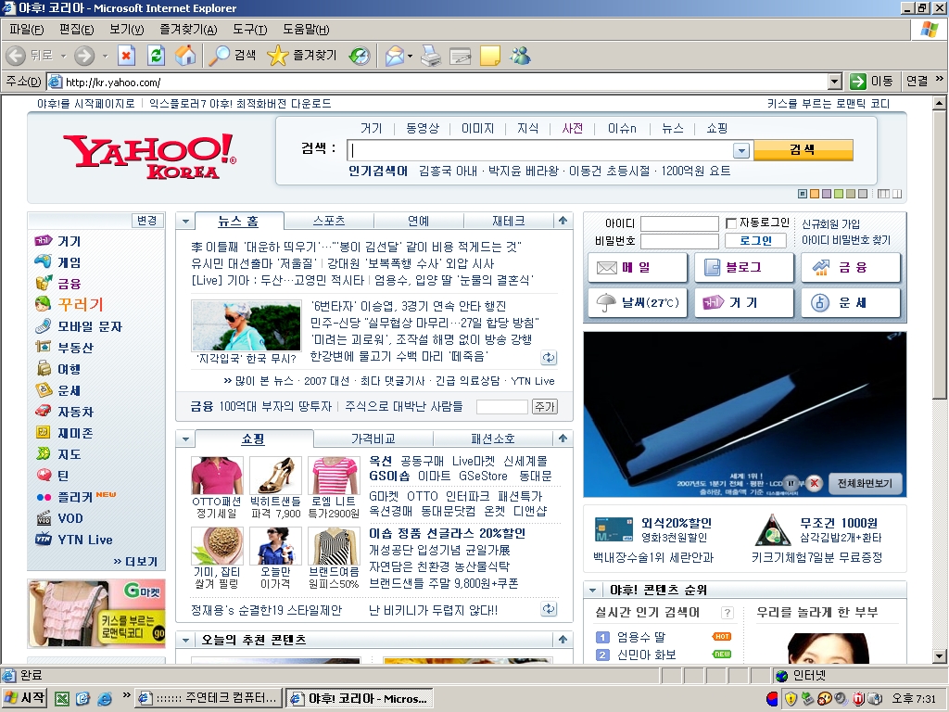
Task: Open the 도구(T) menu
Action: click(x=250, y=29)
